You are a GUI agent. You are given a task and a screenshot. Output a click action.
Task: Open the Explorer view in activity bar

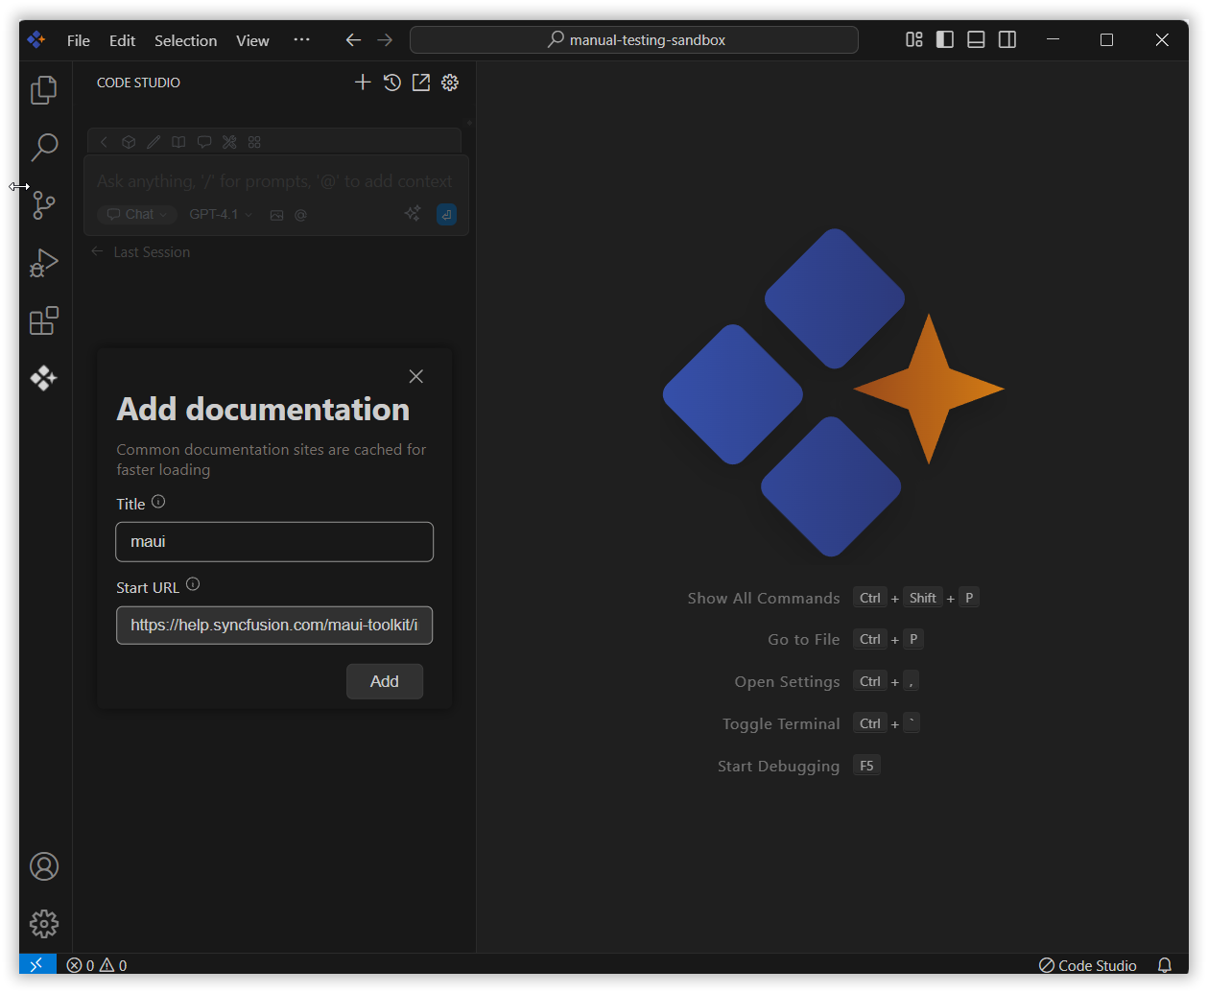[x=44, y=90]
